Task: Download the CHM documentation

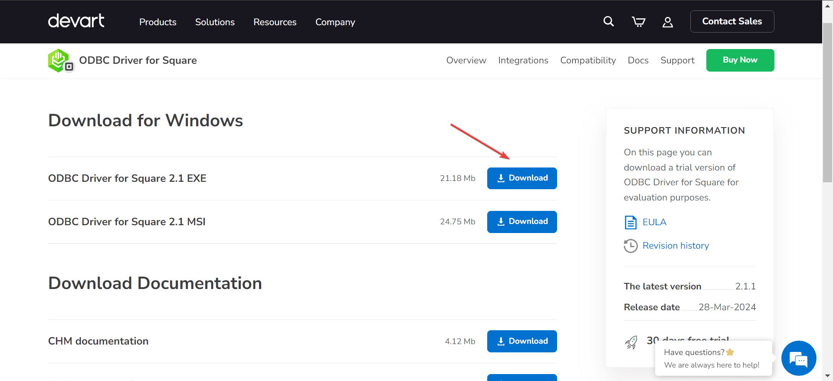Action: (522, 341)
